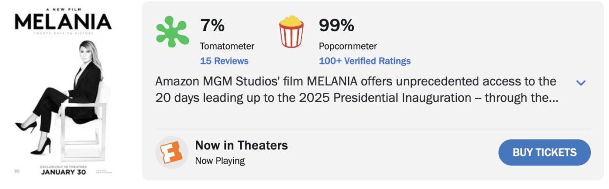Click the 7% Tomatometer score
The image size is (609, 189).
pyautogui.click(x=212, y=26)
